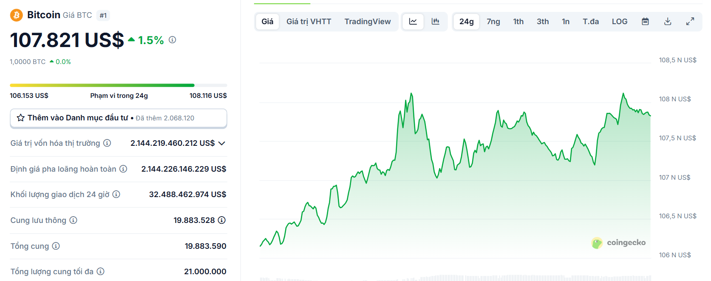Click the info icon beside 1.5% change
711x281 pixels.
(172, 40)
